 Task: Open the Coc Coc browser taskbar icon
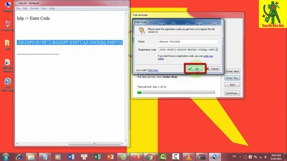click(x=123, y=157)
